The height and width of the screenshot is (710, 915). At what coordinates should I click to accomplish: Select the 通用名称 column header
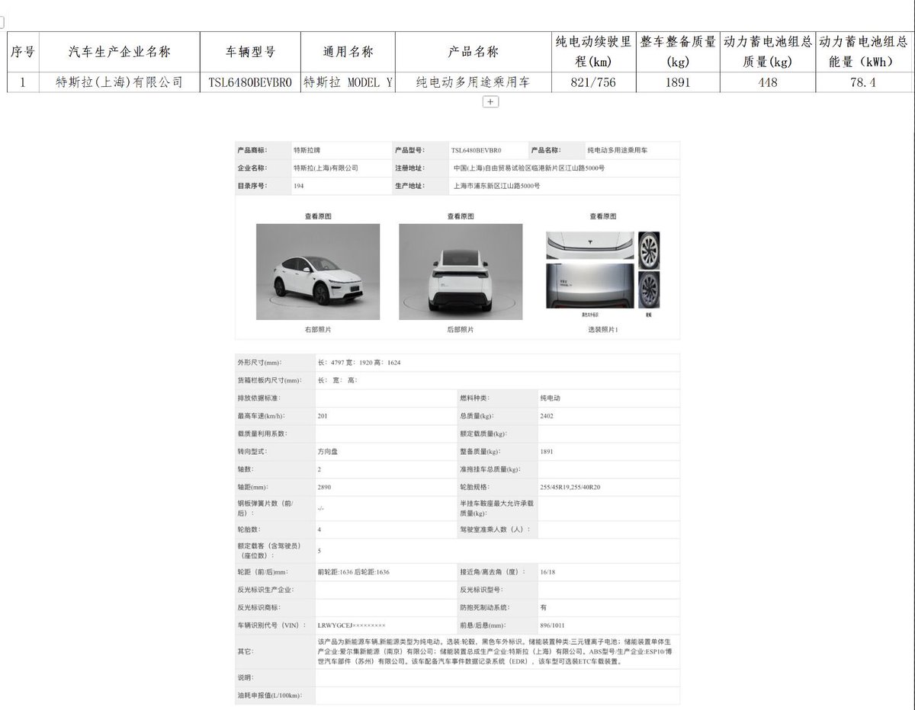coord(348,52)
